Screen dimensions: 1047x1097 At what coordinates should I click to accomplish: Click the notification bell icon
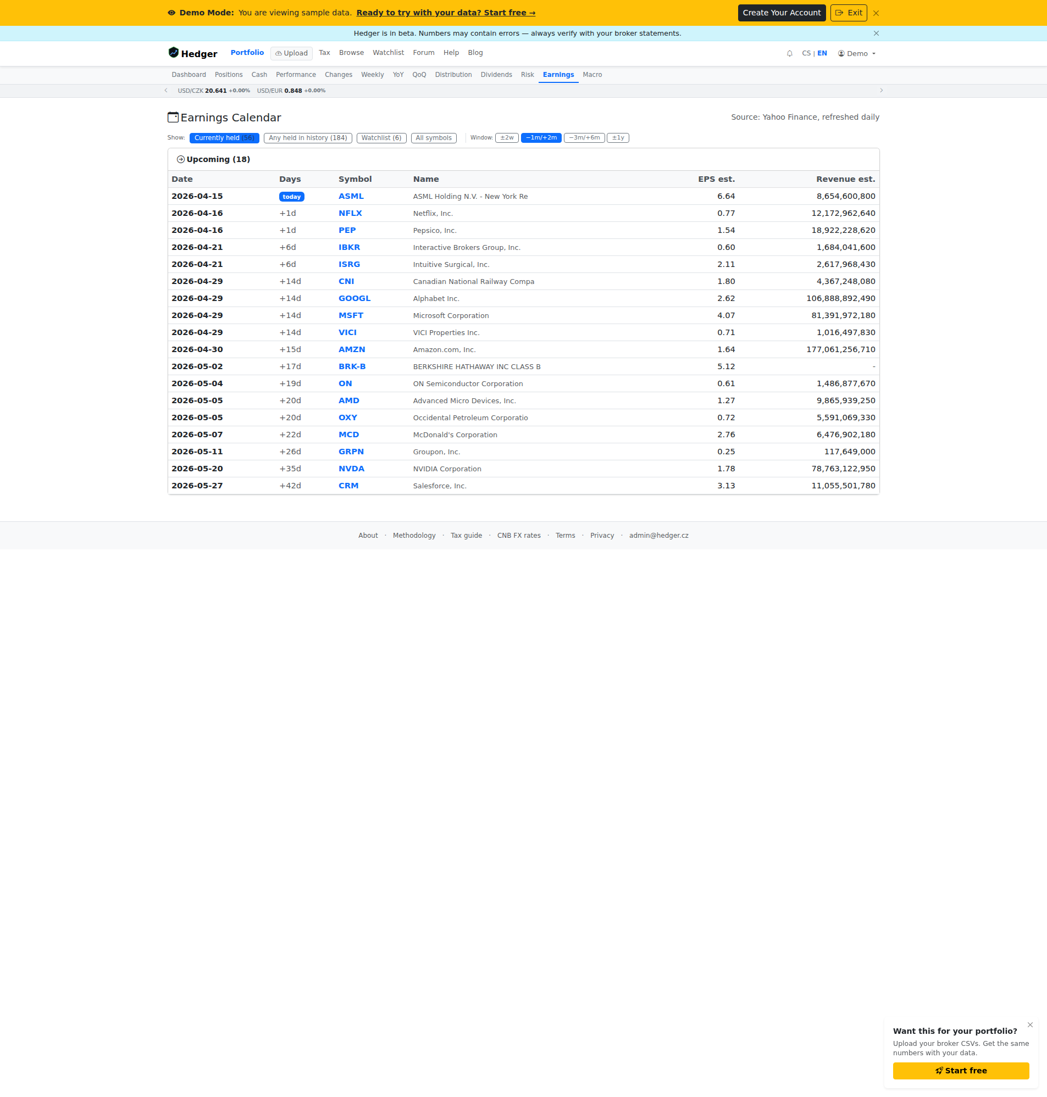789,53
